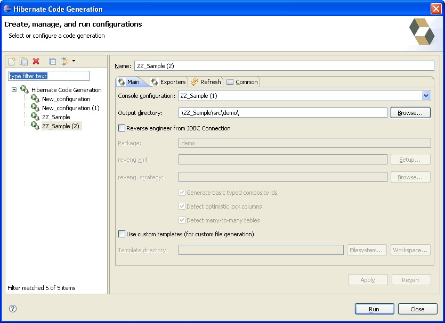Delete selected configuration with red X
Image resolution: width=445 pixels, height=323 pixels.
tap(36, 62)
